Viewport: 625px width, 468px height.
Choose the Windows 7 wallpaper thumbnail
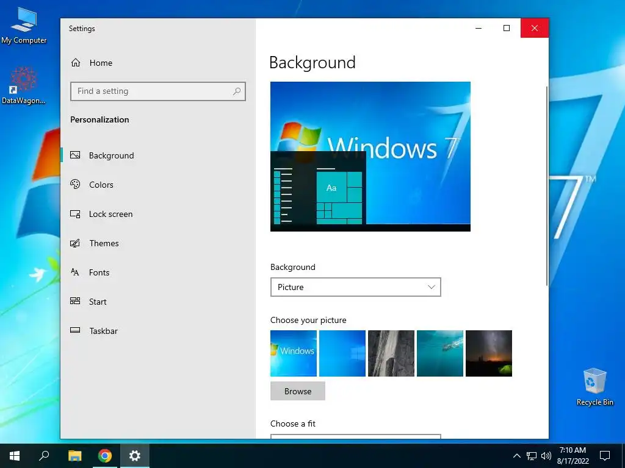click(294, 353)
